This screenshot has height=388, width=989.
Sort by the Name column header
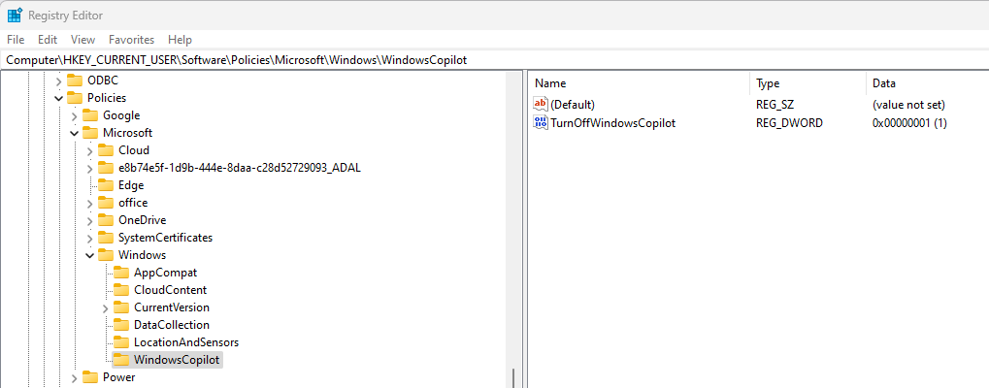640,83
